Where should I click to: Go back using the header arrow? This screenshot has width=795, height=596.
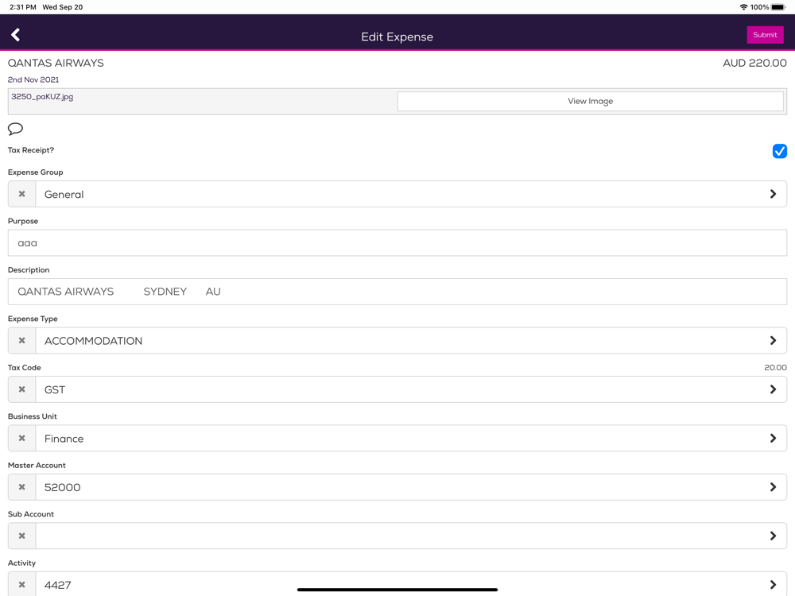[16, 34]
